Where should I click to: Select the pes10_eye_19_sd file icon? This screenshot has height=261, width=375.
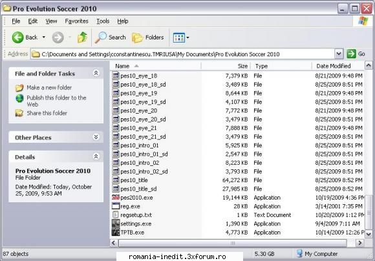click(116, 101)
